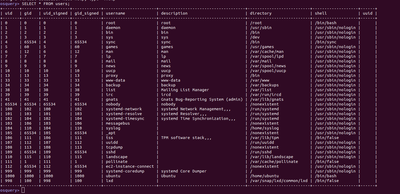Click the 'www-data' username entry
This screenshot has width=400, height=194.
[116, 80]
